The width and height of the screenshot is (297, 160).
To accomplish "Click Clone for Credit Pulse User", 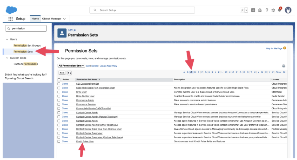I will pos(65,141).
